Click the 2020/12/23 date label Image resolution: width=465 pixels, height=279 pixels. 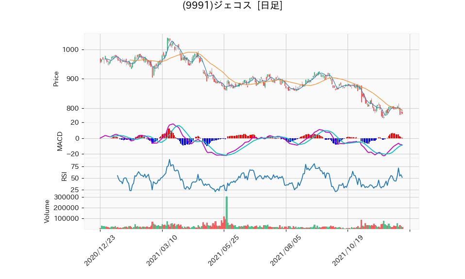coord(100,250)
